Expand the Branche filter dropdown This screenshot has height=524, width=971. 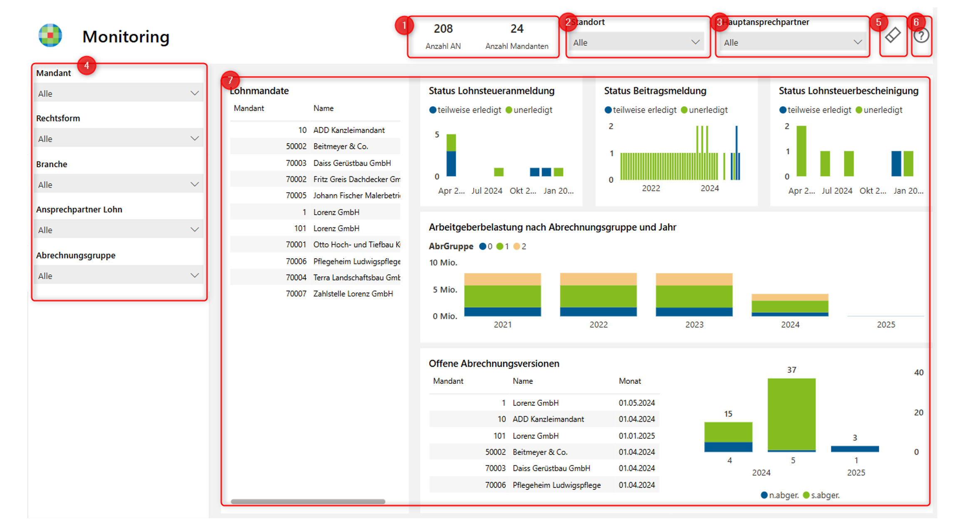coord(118,184)
